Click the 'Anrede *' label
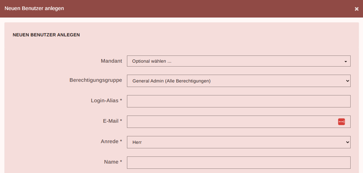The width and height of the screenshot is (363, 173). pyautogui.click(x=111, y=142)
